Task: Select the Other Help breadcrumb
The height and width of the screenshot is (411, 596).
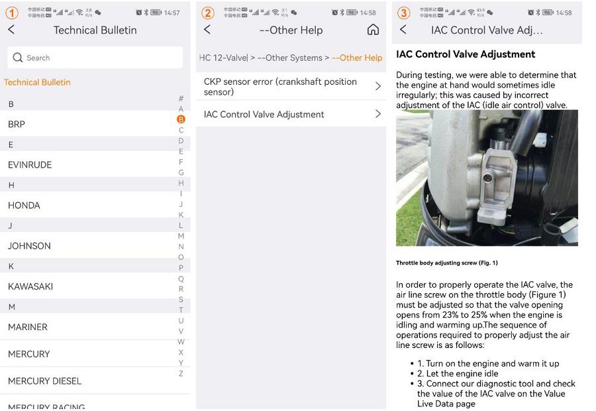Action: [357, 58]
